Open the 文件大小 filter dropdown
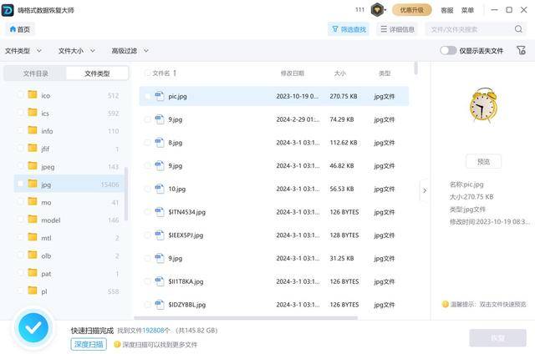This screenshot has width=535, height=354. pos(76,51)
